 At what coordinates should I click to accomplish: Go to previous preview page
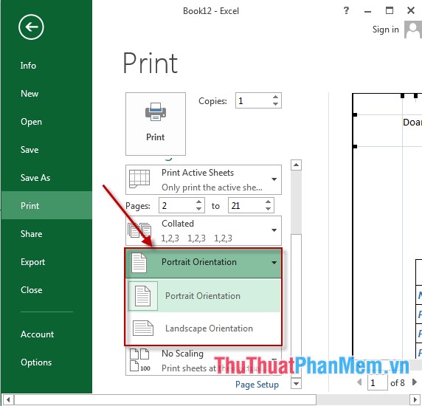(x=359, y=382)
